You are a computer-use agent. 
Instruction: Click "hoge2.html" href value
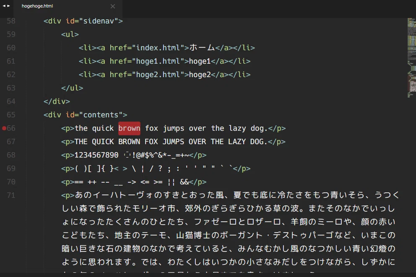pos(158,75)
